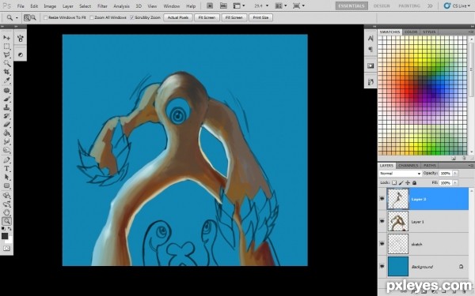
Task: Open View Extras dropdown
Action: click(x=239, y=6)
